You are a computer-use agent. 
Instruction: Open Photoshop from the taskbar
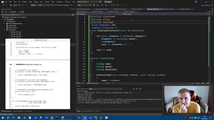click(x=68, y=118)
